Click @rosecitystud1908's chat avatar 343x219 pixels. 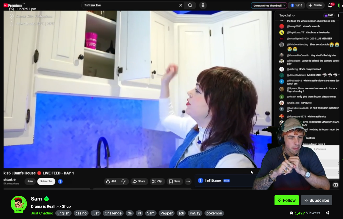click(282, 38)
